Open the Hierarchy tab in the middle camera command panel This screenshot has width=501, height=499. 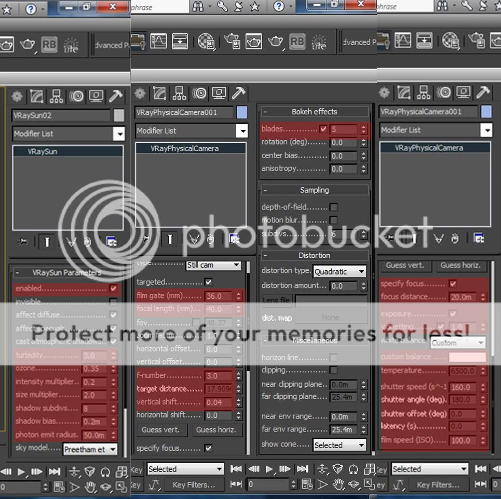(x=179, y=94)
